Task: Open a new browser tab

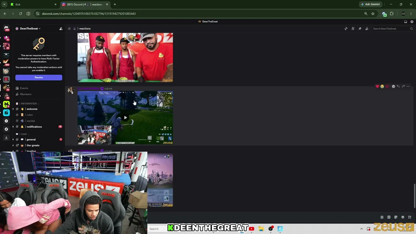Action: tap(115, 4)
